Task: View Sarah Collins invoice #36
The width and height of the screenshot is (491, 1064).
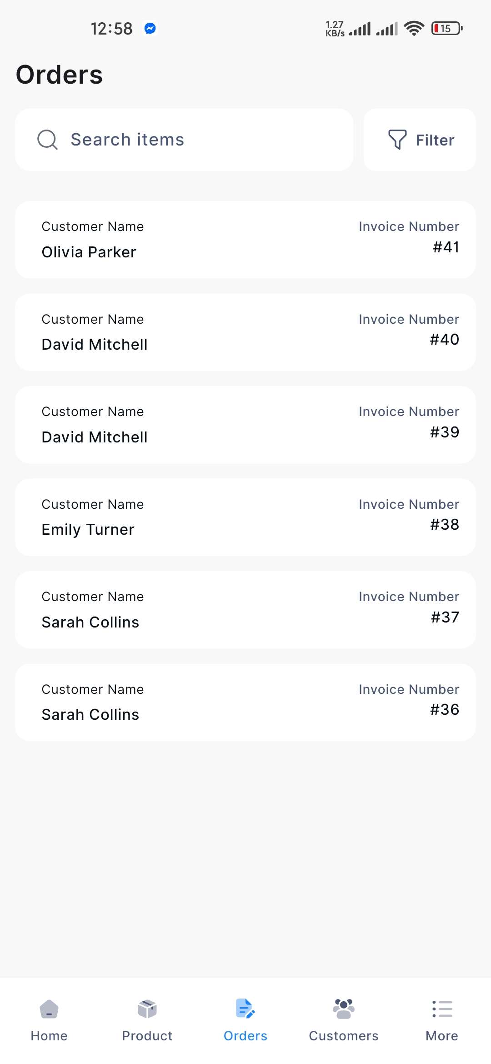Action: (x=245, y=703)
